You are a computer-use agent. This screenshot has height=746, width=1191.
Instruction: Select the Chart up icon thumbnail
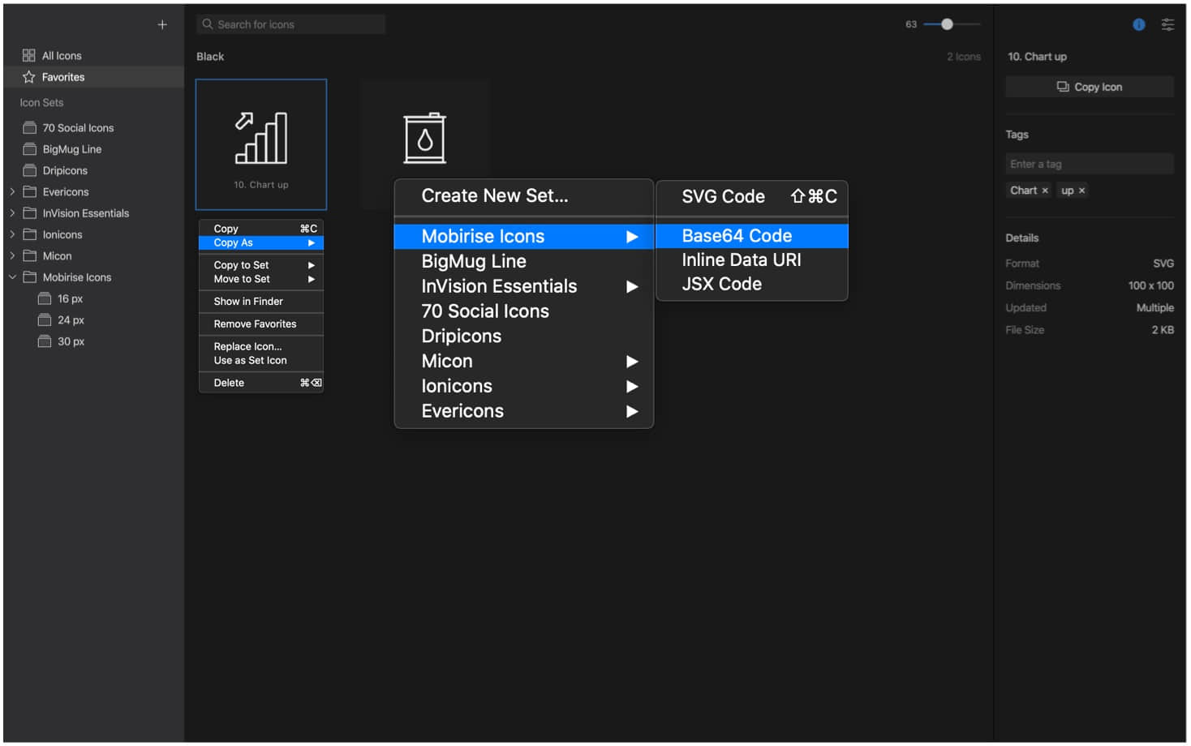point(261,144)
